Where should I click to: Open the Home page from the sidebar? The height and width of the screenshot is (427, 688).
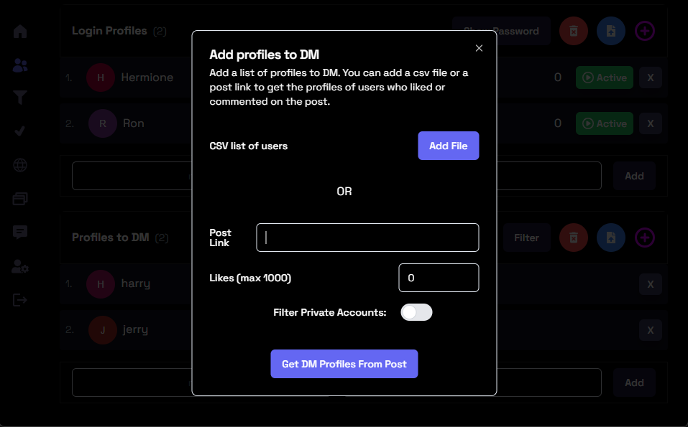point(19,31)
